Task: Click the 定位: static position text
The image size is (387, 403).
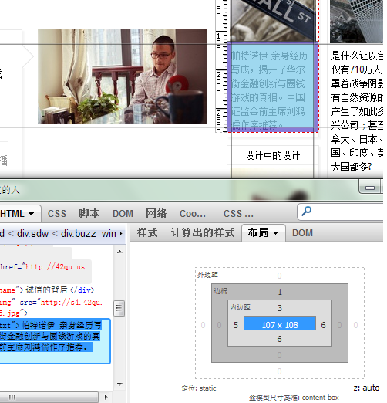Action: point(198,388)
